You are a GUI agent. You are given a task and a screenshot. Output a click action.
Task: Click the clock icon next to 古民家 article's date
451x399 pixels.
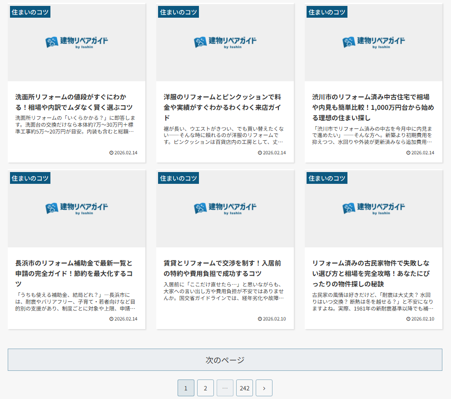409,319
